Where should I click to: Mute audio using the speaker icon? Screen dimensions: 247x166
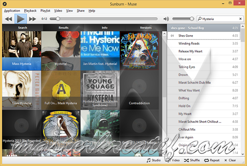pos(166,19)
